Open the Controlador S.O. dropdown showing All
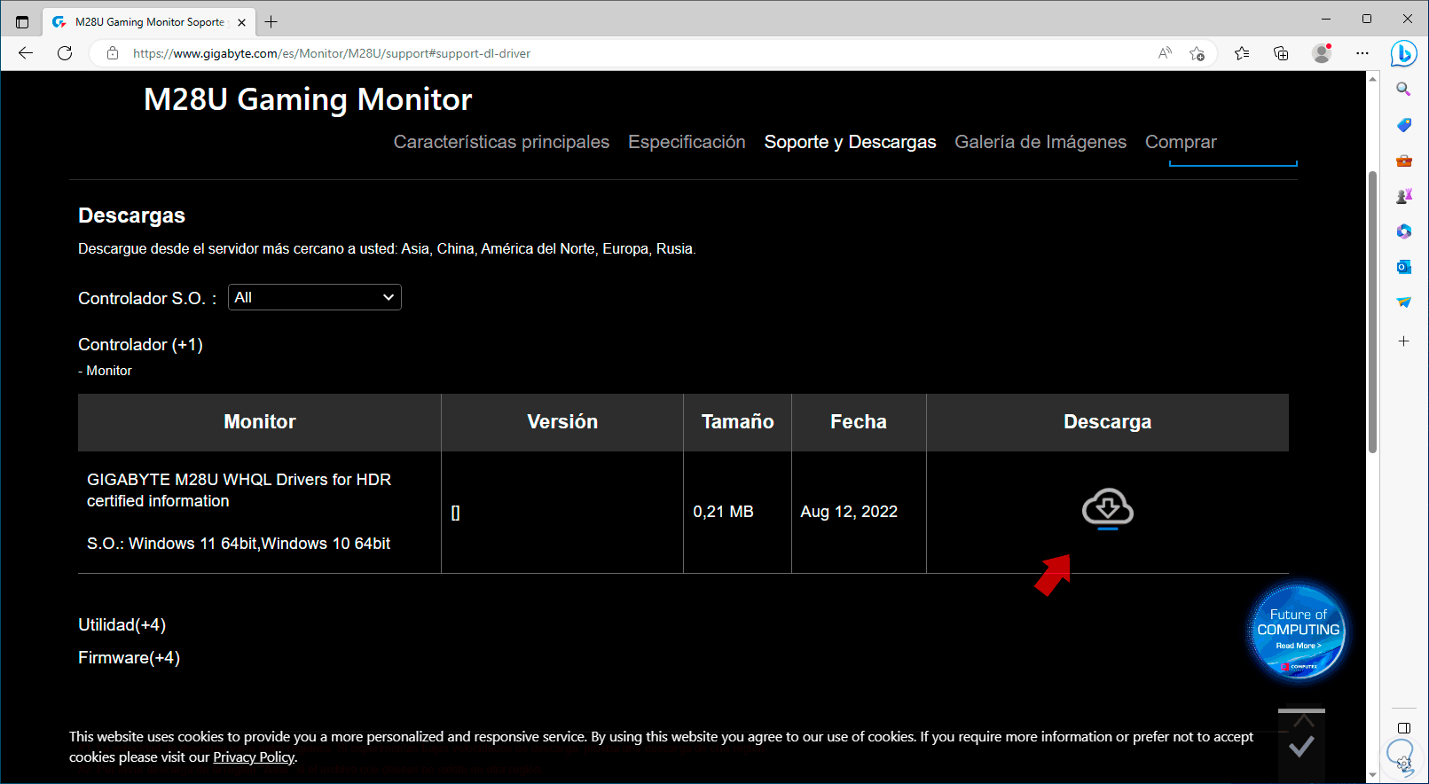 click(315, 297)
